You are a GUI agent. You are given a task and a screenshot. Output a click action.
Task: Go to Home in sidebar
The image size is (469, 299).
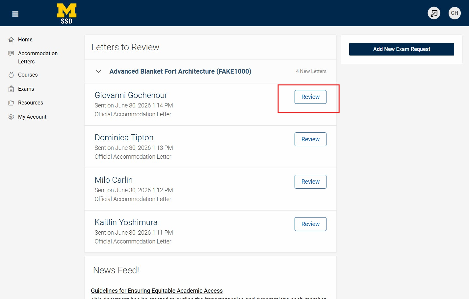pyautogui.click(x=25, y=40)
